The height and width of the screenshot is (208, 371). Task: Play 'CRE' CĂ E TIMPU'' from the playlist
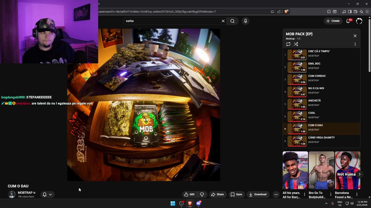tap(321, 55)
